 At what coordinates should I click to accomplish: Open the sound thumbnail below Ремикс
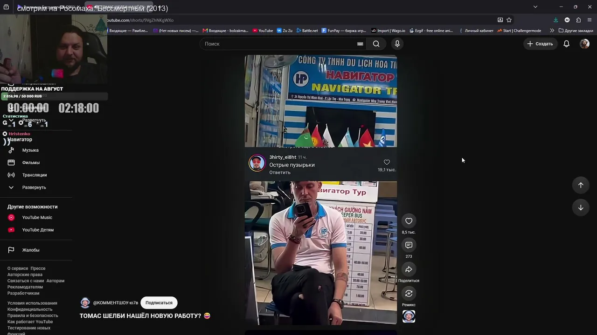coord(409,316)
